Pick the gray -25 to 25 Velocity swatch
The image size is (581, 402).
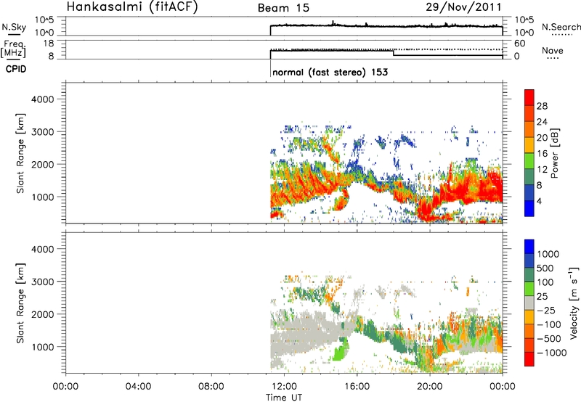point(529,303)
